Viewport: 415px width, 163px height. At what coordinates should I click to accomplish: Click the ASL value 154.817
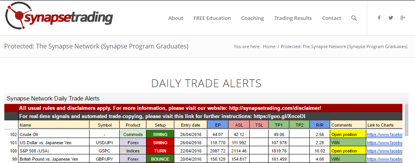239,159
